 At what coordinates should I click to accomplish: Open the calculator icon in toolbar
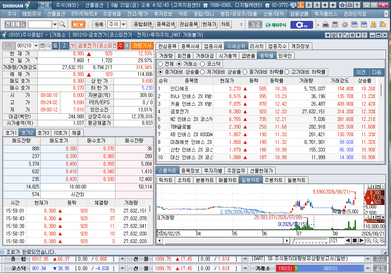tap(335, 24)
